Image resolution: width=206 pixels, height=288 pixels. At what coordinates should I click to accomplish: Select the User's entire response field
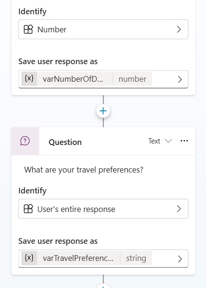[x=103, y=209]
